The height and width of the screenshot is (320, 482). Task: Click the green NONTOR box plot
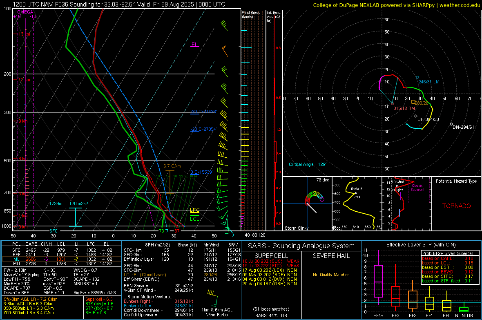(x=464, y=308)
